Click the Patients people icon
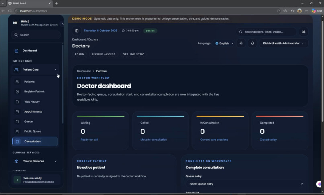This screenshot has height=195, width=324. pyautogui.click(x=18, y=82)
